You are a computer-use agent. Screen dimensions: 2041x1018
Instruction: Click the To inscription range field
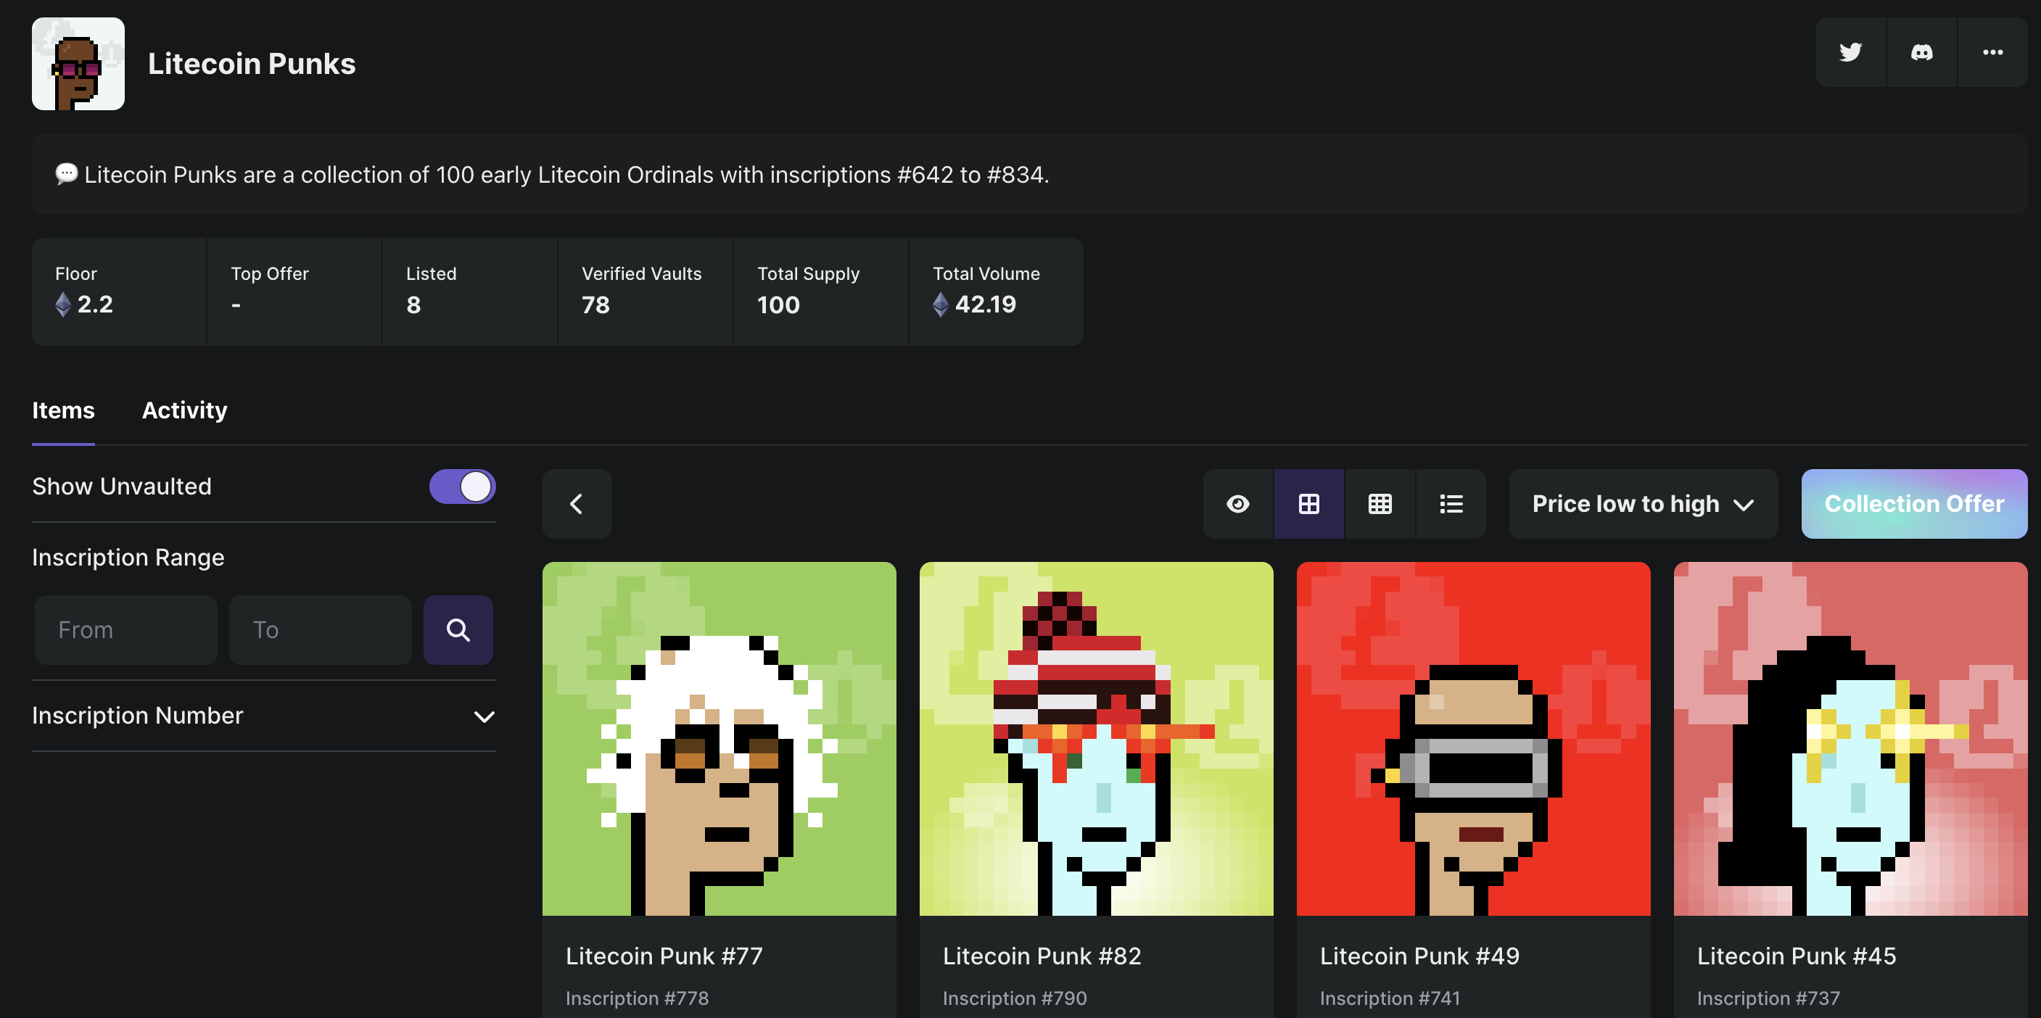pos(320,630)
